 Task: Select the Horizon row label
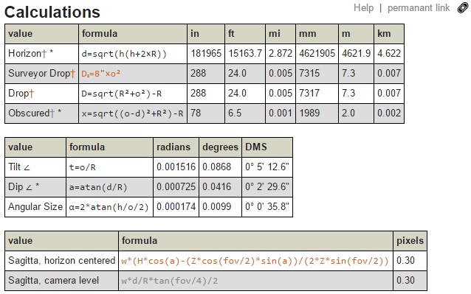pos(31,53)
